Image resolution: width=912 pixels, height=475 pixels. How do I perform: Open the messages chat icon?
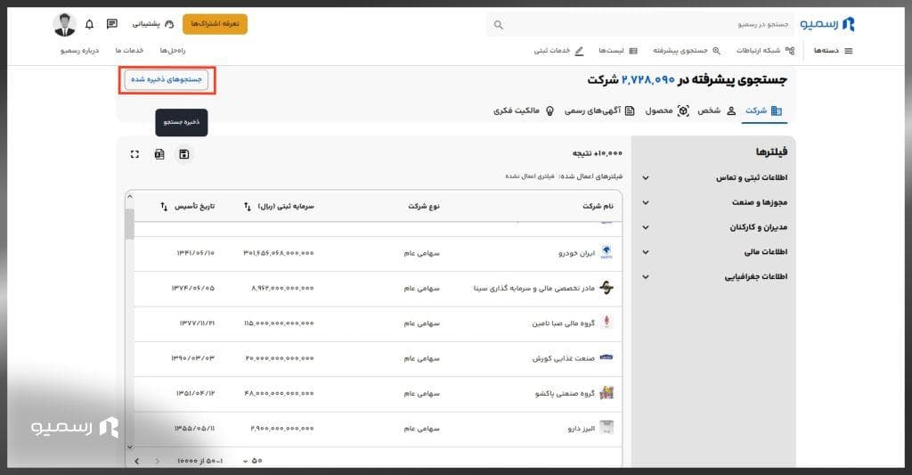pyautogui.click(x=112, y=24)
